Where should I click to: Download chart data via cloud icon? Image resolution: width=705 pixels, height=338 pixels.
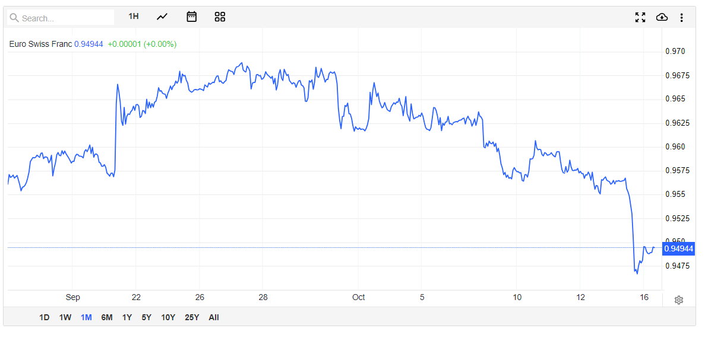click(x=662, y=17)
